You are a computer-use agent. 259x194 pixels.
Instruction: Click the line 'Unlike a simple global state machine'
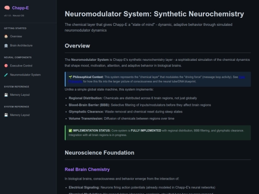tap(109, 90)
